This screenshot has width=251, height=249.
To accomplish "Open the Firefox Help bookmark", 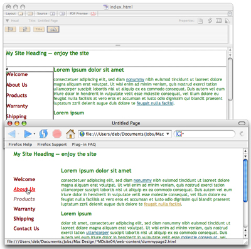I will coord(20,145).
